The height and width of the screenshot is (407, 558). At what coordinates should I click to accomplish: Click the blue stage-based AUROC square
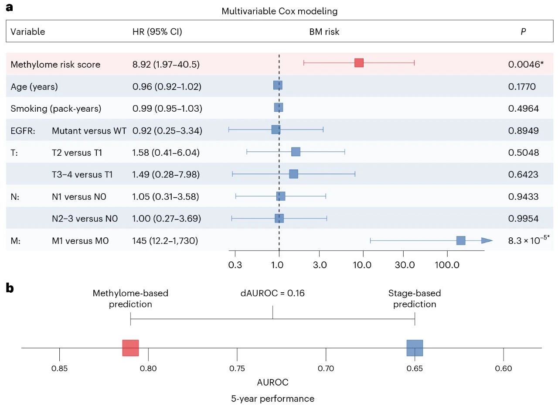pyautogui.click(x=415, y=348)
